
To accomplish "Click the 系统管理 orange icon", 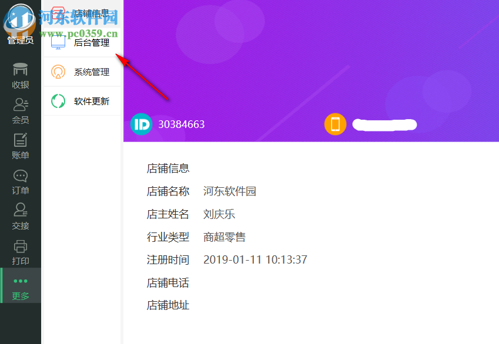I will (58, 72).
